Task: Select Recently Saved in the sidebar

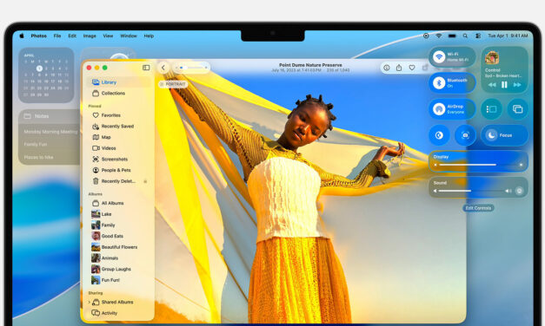Action: click(118, 127)
